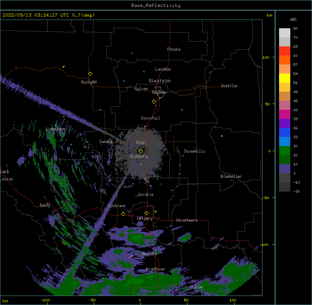Click the yellow V marker northwest of RockyMH
Screen dimensions: 312x305
pyautogui.click(x=63, y=67)
